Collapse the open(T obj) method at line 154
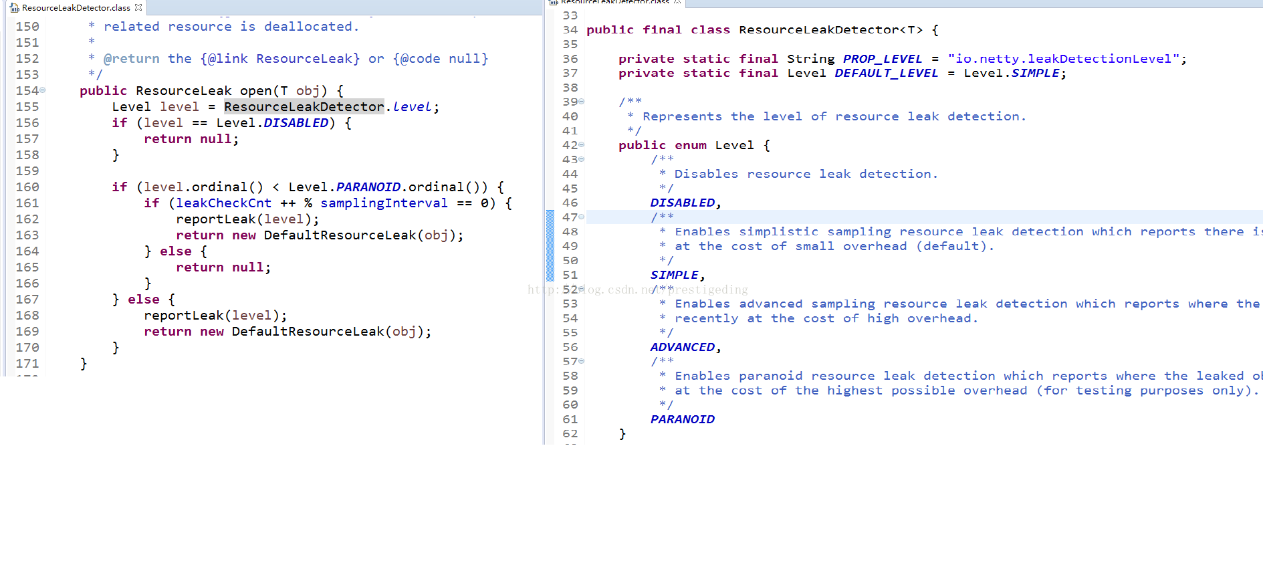This screenshot has width=1263, height=565. (43, 90)
